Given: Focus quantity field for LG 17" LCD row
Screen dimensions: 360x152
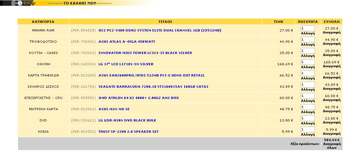Looking at the screenshot, I should (x=308, y=62).
